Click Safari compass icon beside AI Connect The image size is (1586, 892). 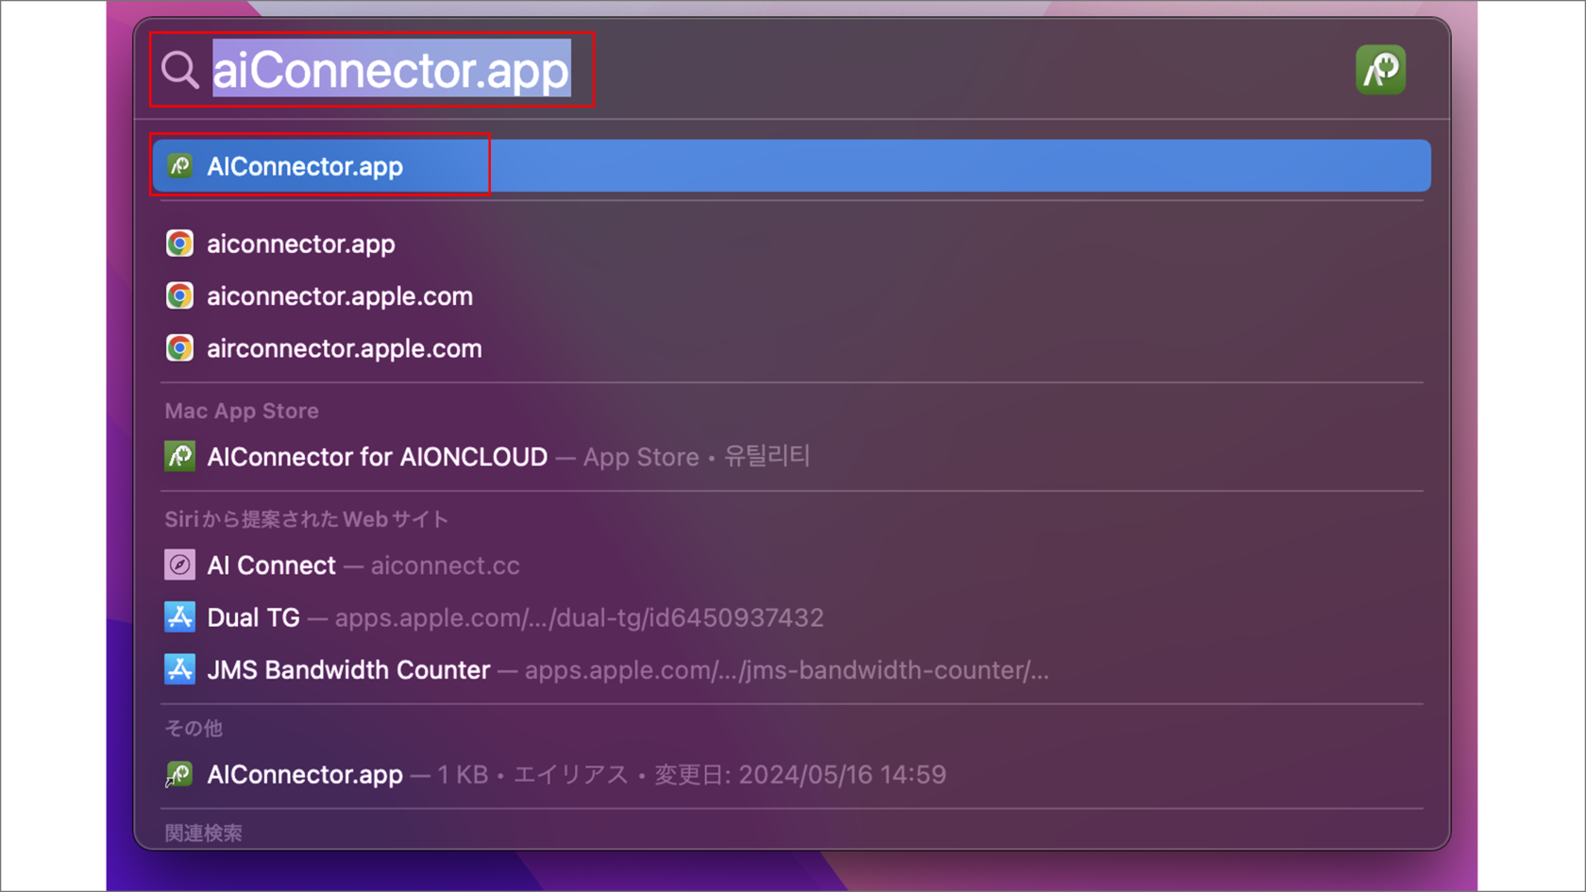[179, 565]
